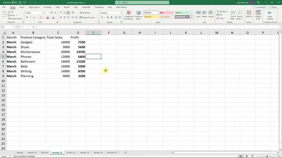The image size is (282, 158).
Task: Click Increase Font Size icon
Action: point(52,13)
